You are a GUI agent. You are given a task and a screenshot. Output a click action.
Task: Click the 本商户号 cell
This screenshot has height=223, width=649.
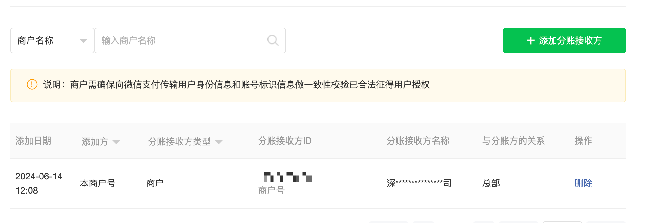coord(98,183)
